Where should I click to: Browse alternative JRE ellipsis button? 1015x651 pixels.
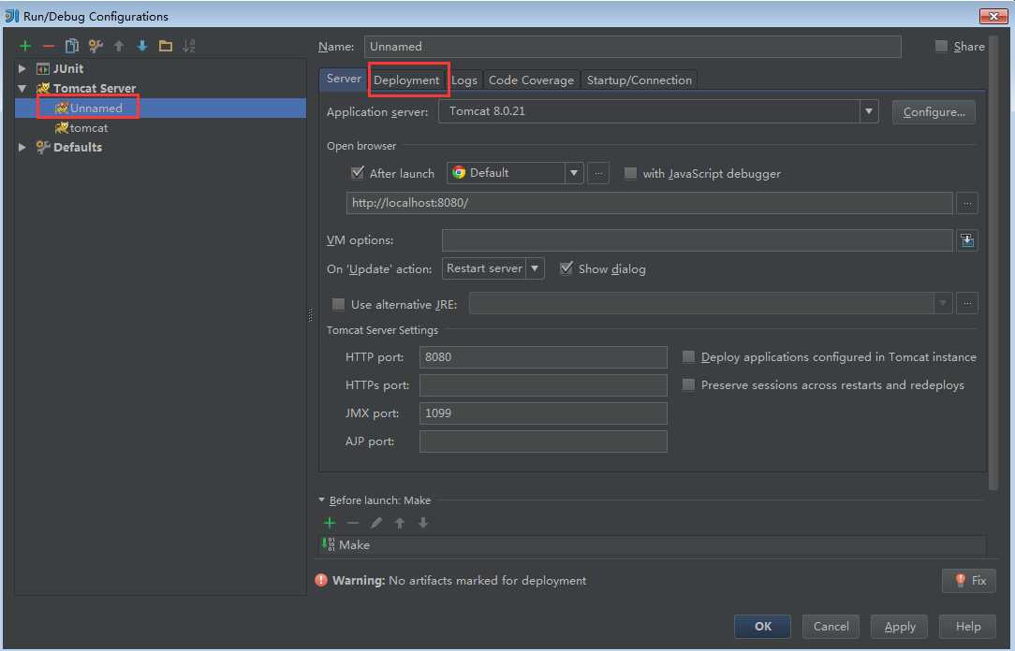tap(967, 303)
